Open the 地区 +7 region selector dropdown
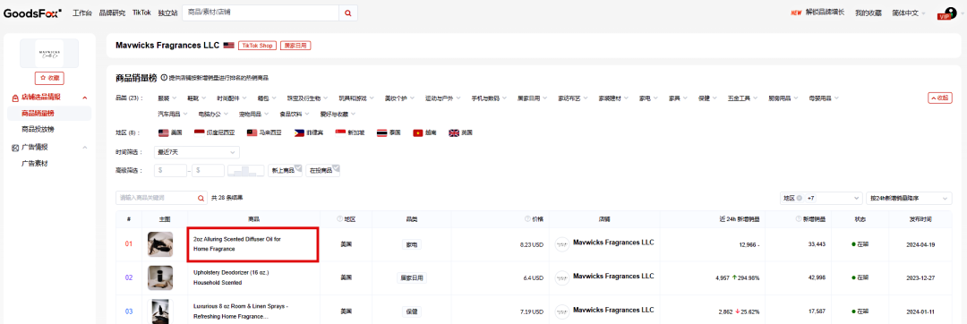 (x=821, y=198)
